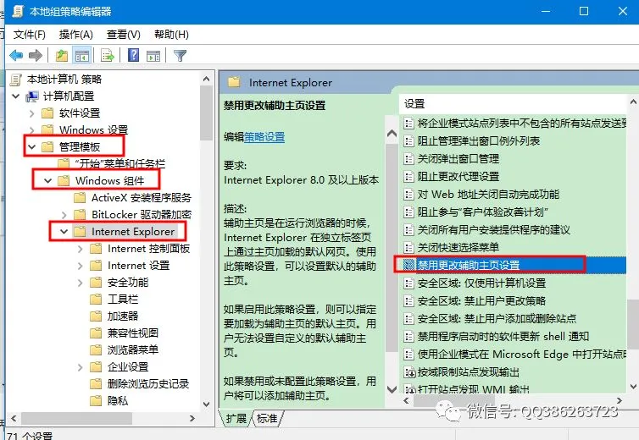Expand the Internet 控制面板 node
639x440 pixels.
click(x=80, y=249)
